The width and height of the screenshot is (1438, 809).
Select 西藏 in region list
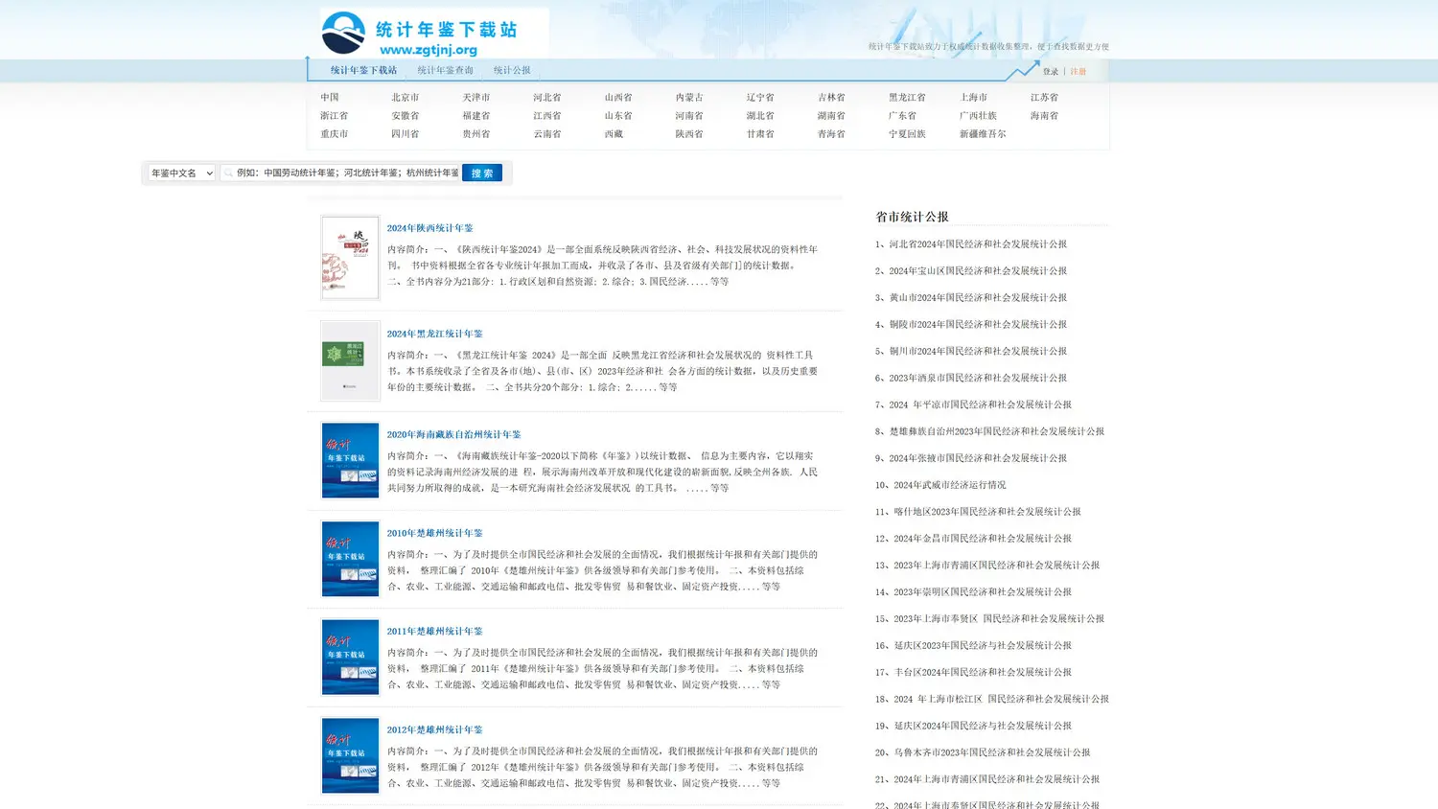tap(614, 134)
